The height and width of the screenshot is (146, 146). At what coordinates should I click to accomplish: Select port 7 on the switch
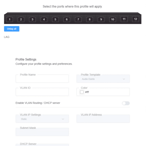tap(78, 19)
